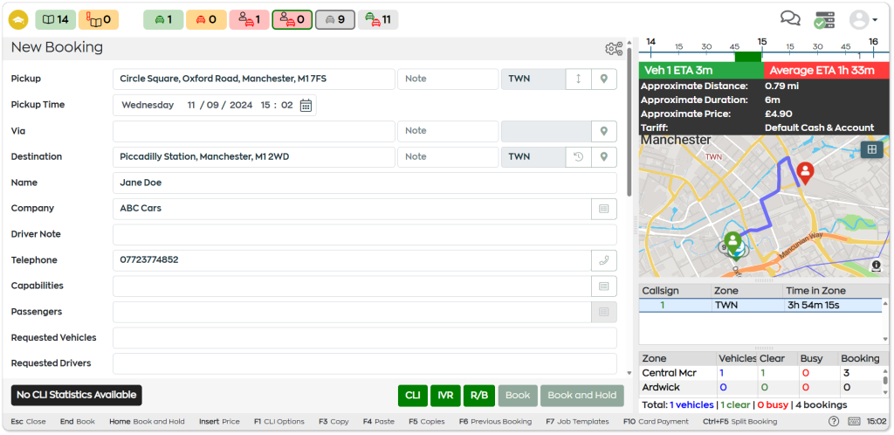The height and width of the screenshot is (435, 894).
Task: Toggle the R/B return booking button
Action: pyautogui.click(x=479, y=396)
